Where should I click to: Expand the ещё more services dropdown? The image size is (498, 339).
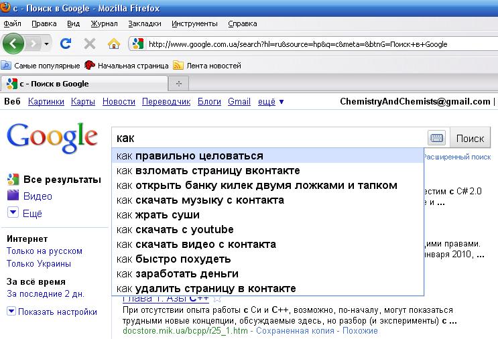coord(271,102)
